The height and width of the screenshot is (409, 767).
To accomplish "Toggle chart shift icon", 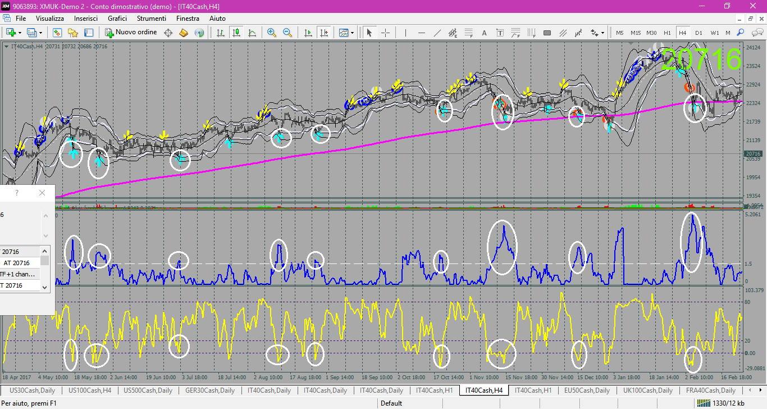I will pos(323,33).
